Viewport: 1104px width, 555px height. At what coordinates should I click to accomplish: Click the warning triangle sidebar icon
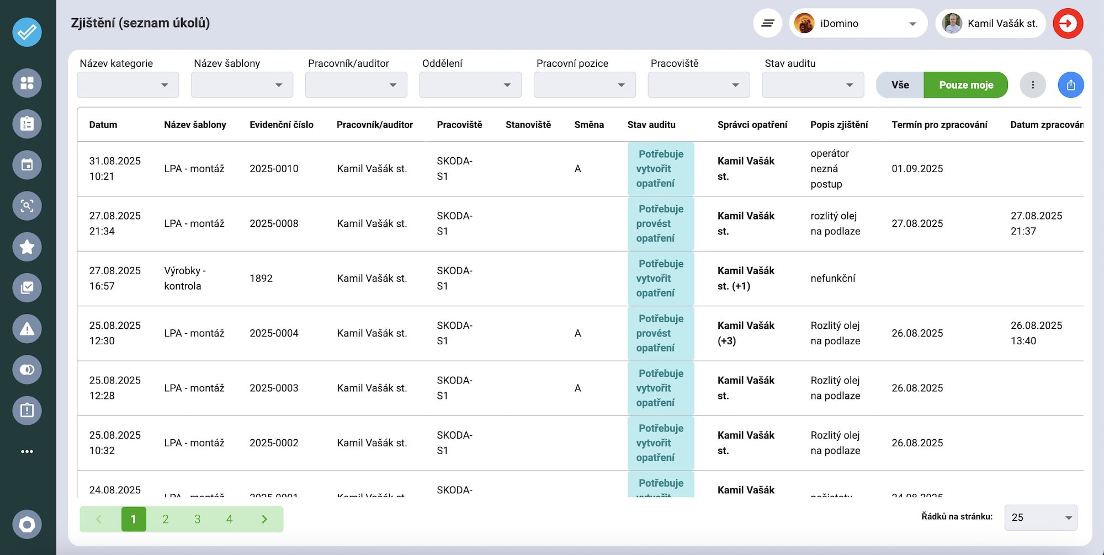point(27,329)
